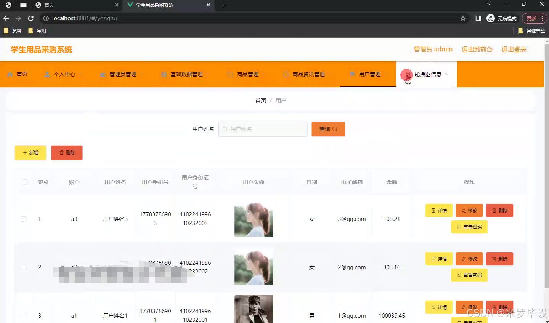Click the 管理员管理 nav icon
The image size is (549, 323).
point(102,74)
